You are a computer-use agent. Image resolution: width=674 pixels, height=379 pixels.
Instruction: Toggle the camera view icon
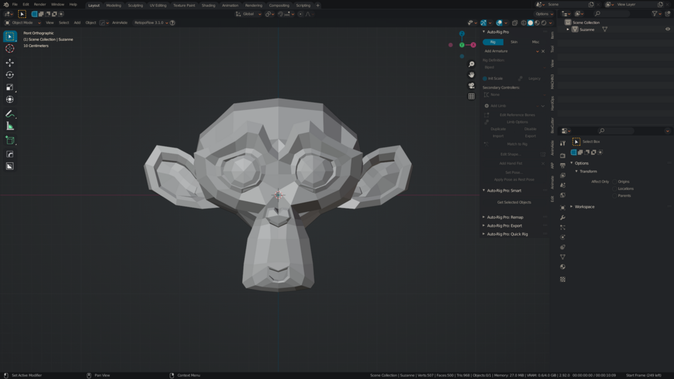[x=471, y=85]
